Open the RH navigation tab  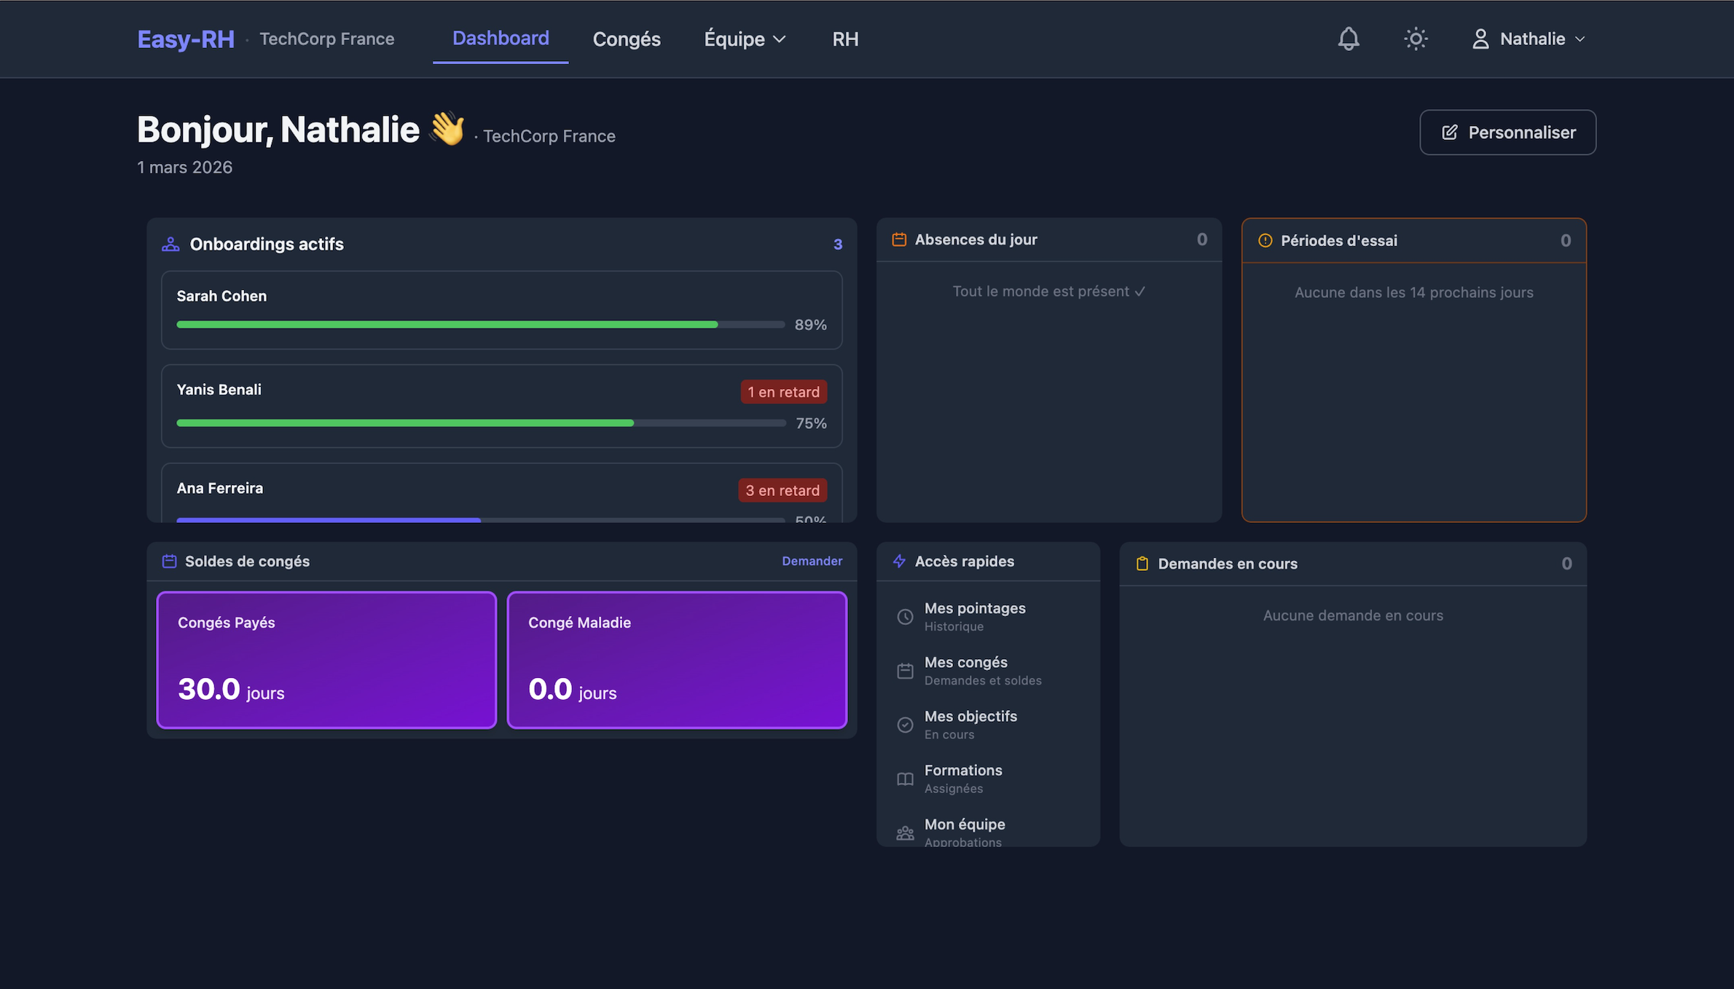(x=845, y=39)
